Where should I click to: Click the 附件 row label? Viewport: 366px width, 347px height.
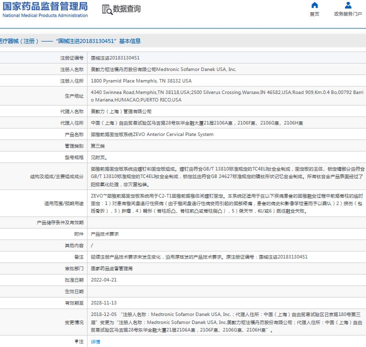[x=79, y=234]
